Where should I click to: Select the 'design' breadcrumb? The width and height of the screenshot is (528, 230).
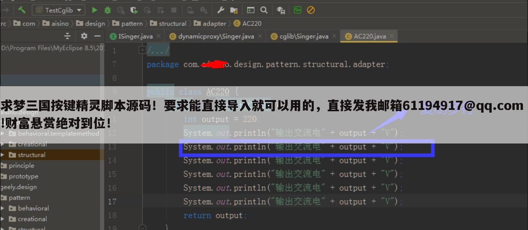pos(91,23)
